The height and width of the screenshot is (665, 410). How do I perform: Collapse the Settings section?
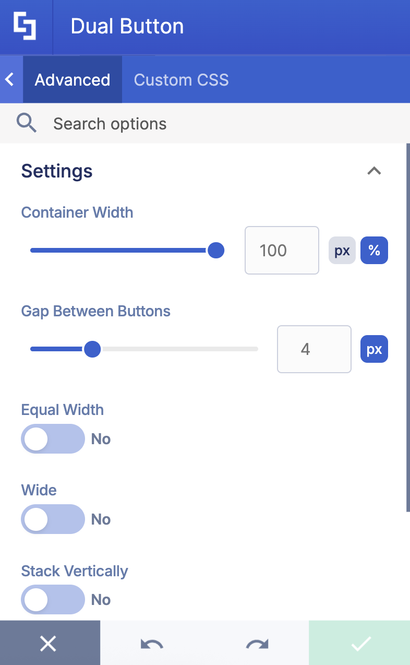[374, 171]
